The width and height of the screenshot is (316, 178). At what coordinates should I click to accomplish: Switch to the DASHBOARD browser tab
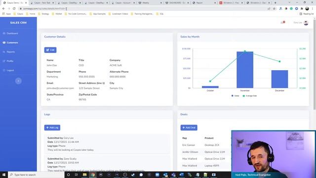[x=177, y=3]
